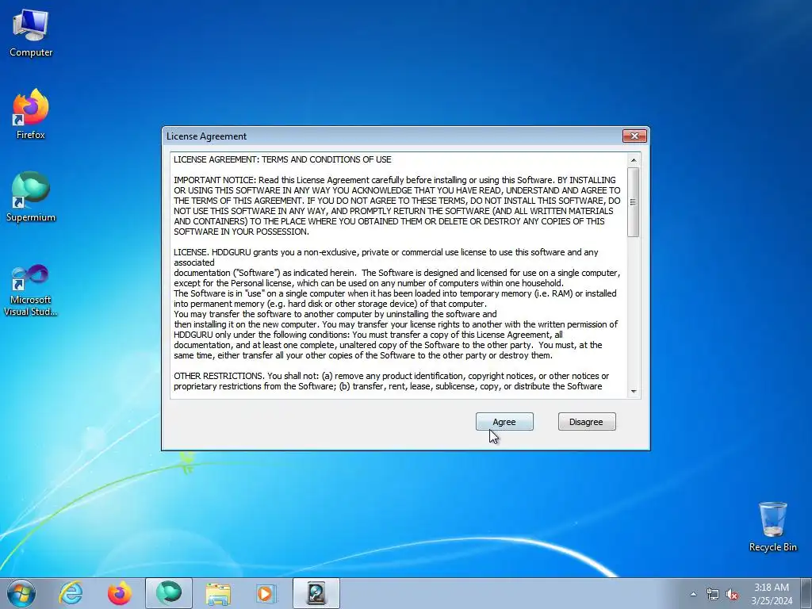Image resolution: width=812 pixels, height=609 pixels.
Task: Click the license text scrollbar down arrow
Action: tap(634, 392)
